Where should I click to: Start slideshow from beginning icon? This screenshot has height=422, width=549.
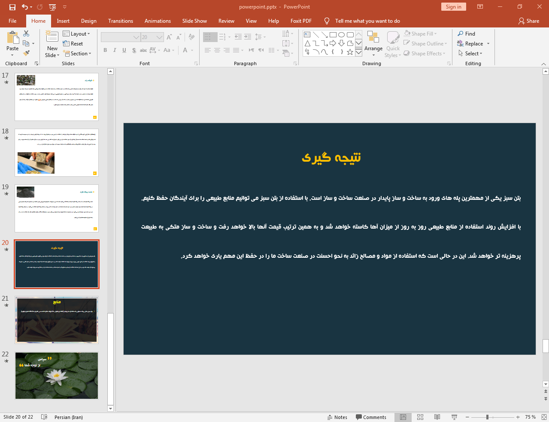click(x=52, y=7)
